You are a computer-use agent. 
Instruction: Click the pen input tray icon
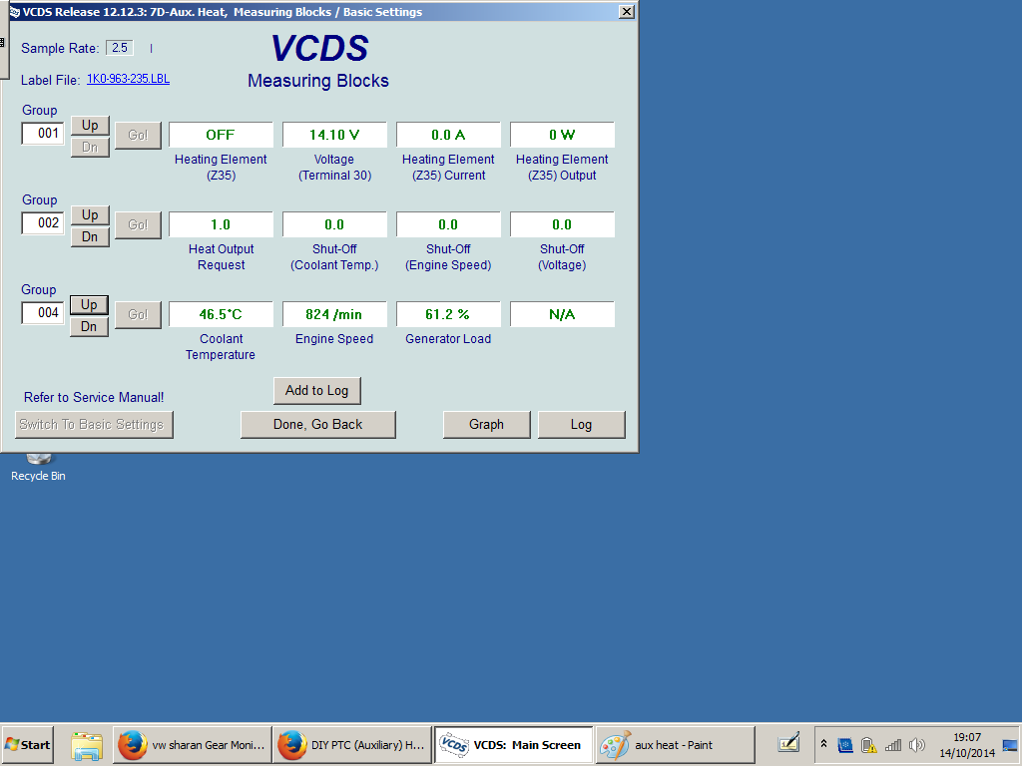[x=789, y=744]
